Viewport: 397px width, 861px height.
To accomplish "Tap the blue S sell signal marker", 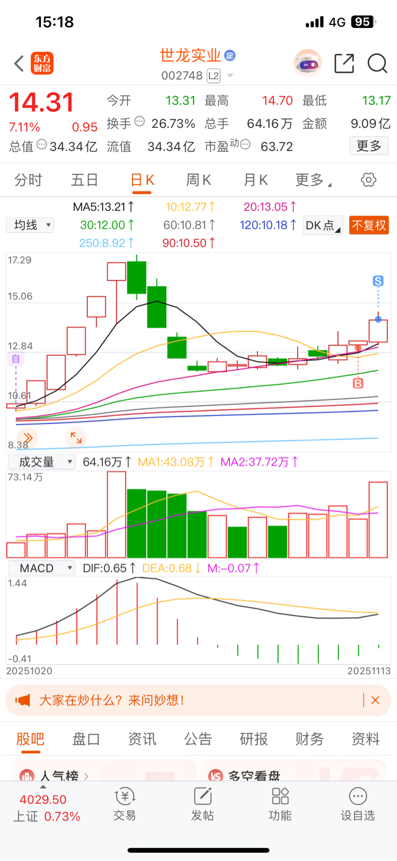I will 378,281.
